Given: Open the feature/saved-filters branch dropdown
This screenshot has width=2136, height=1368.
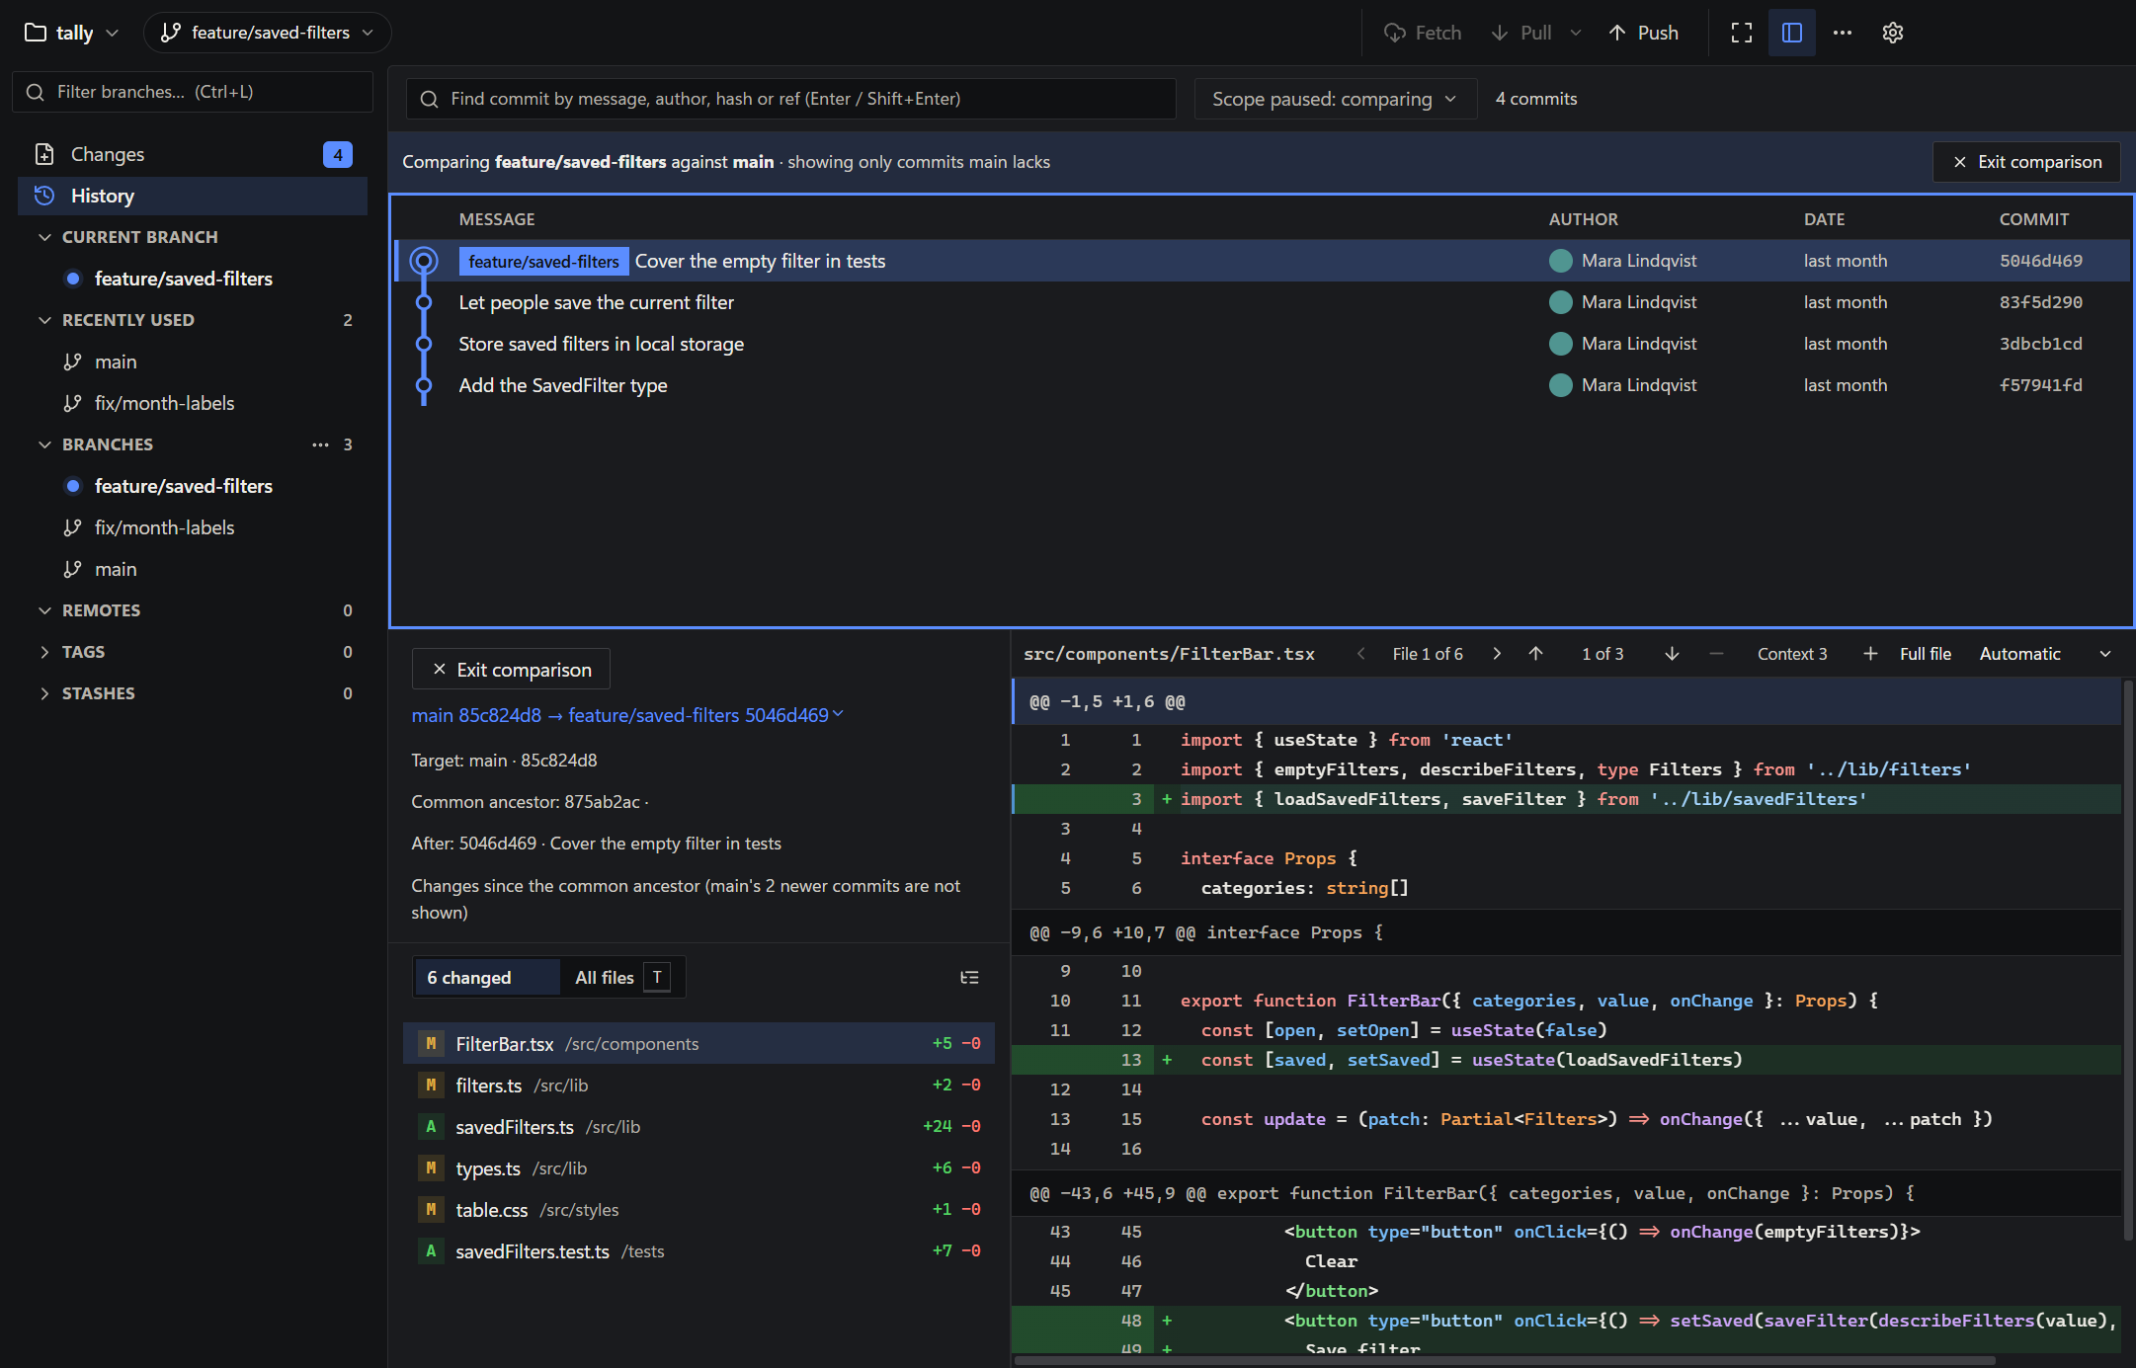Looking at the screenshot, I should pyautogui.click(x=268, y=33).
